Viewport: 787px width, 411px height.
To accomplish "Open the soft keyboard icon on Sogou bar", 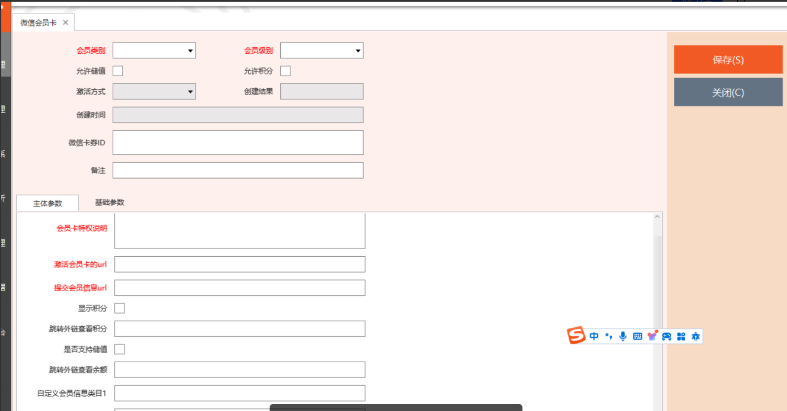I will pos(638,336).
